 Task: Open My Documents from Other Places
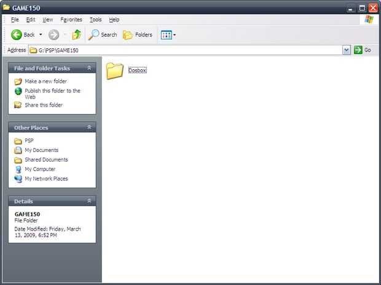42,150
